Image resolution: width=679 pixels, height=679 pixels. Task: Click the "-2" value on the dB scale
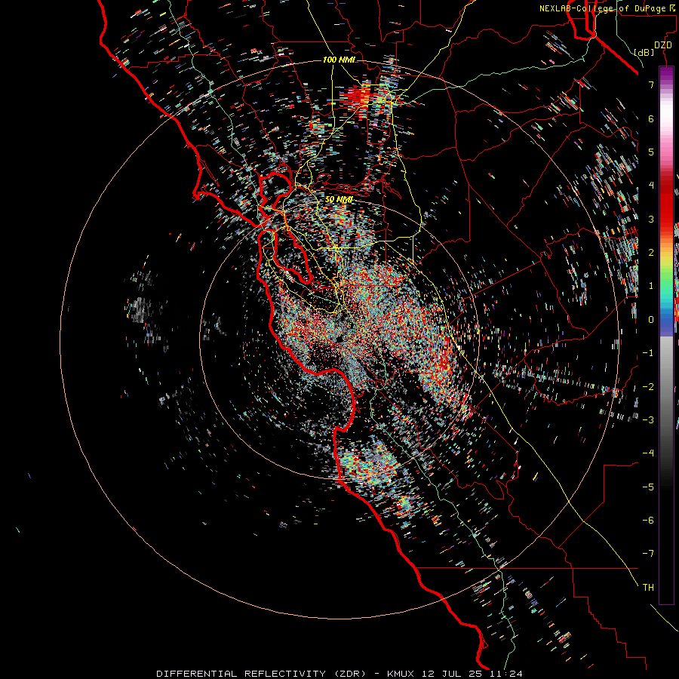coord(648,387)
